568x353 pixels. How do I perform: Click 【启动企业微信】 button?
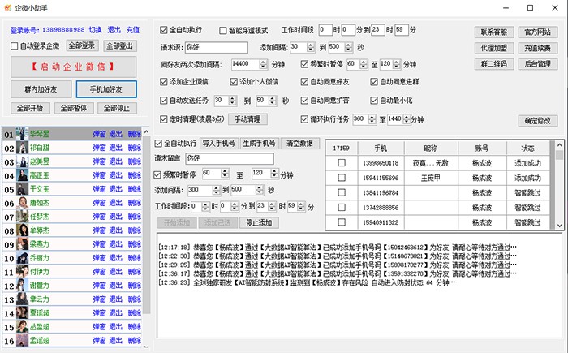coord(74,67)
